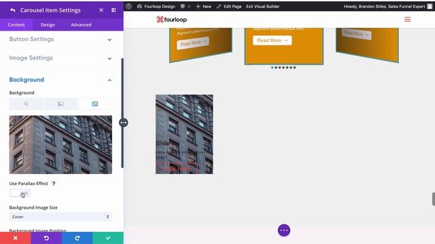The height and width of the screenshot is (244, 435).
Task: Open the hamburger navigation menu
Action: click(x=407, y=20)
